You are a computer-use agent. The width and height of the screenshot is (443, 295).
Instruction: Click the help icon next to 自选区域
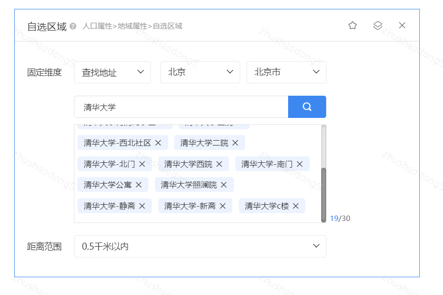click(72, 26)
